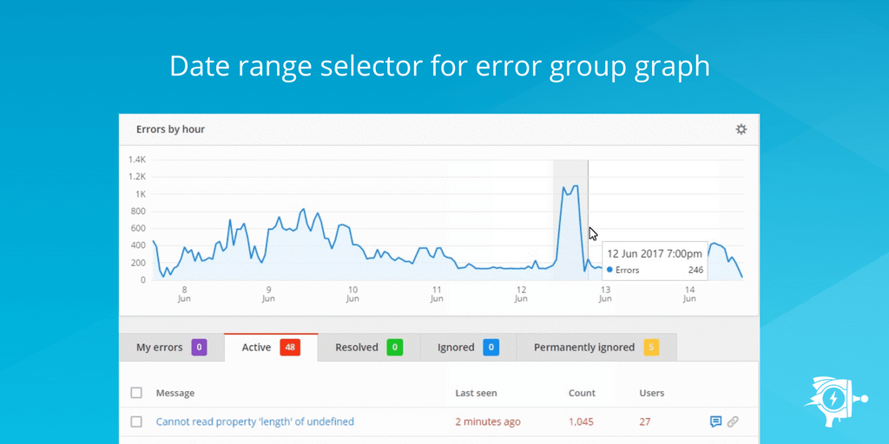Click the '14 Jun' axis label
Image resolution: width=889 pixels, height=444 pixels.
689,293
